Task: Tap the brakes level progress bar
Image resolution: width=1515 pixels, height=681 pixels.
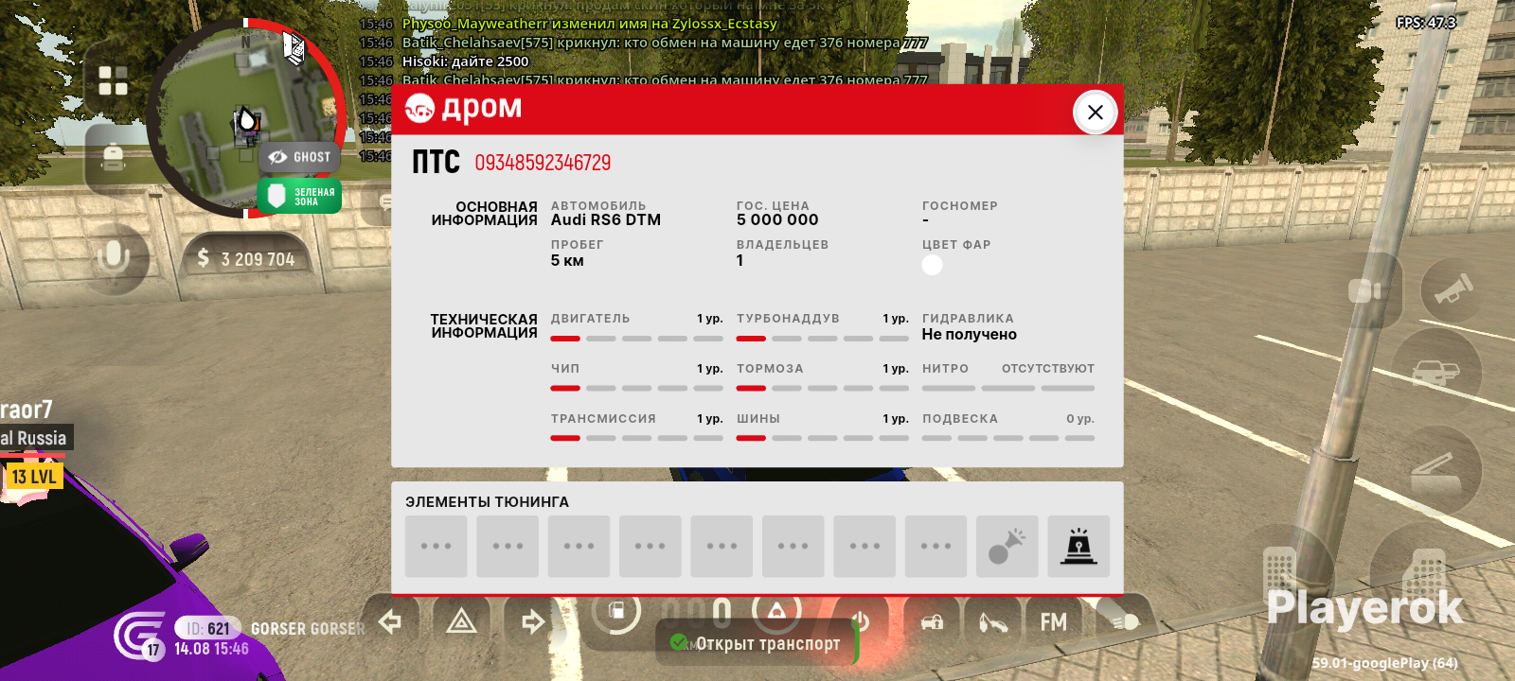Action: (822, 388)
